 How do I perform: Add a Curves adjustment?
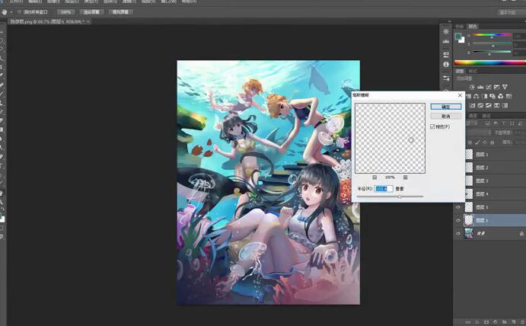tap(489, 87)
